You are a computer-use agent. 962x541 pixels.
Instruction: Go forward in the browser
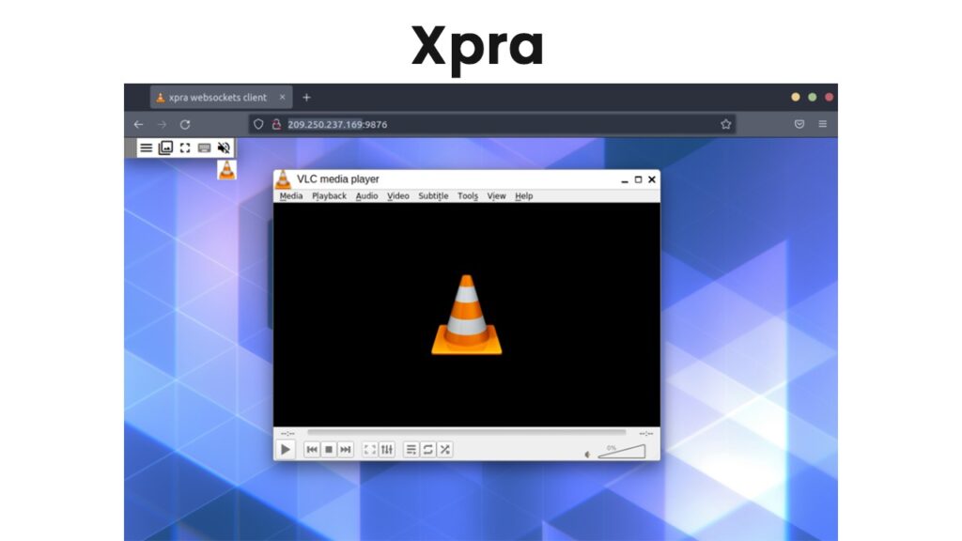(162, 125)
